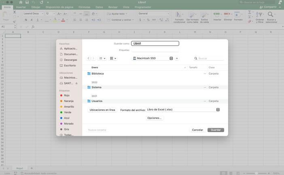
Task: Open the Fórmulas ribbon tab
Action: coord(85,7)
